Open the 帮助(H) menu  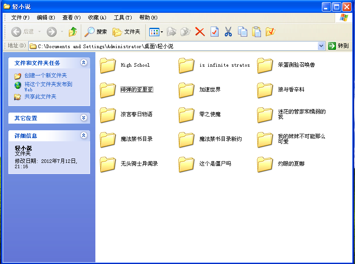tap(148, 17)
